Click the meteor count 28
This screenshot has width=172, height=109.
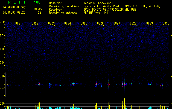pyautogui.click(x=40, y=13)
